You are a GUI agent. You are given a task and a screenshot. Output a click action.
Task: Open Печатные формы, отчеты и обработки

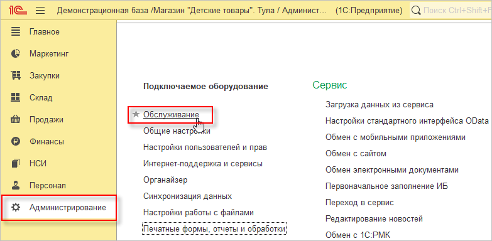click(x=214, y=229)
